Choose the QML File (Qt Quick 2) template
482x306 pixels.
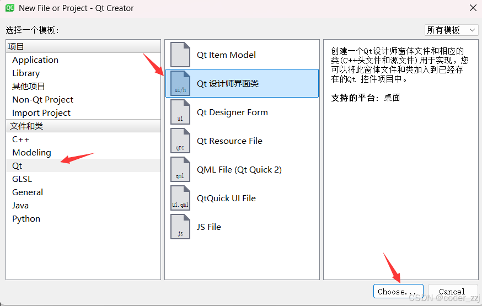[242, 169]
